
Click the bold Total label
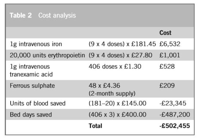tap(95, 126)
